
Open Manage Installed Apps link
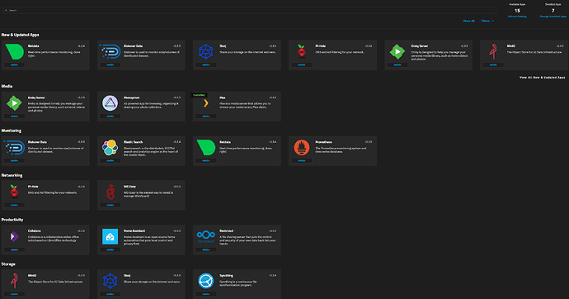coord(553,17)
